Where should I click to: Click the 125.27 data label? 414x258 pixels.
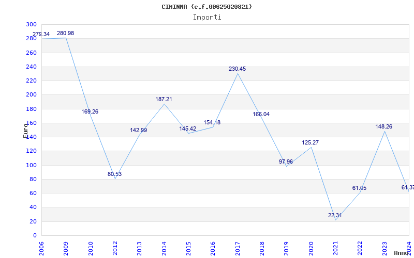coord(310,142)
